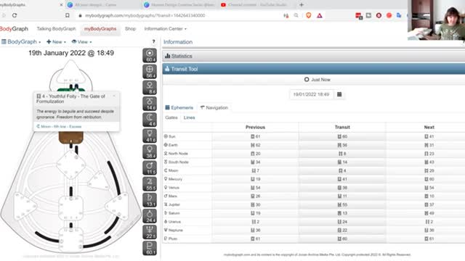Image resolution: width=465 pixels, height=261 pixels.
Task: Open the new browser tab plus button
Action: (302, 5)
